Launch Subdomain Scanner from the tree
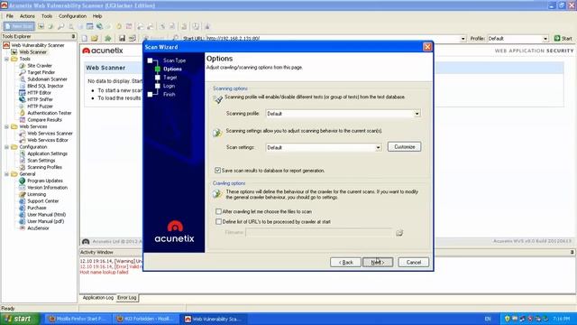 click(x=47, y=79)
